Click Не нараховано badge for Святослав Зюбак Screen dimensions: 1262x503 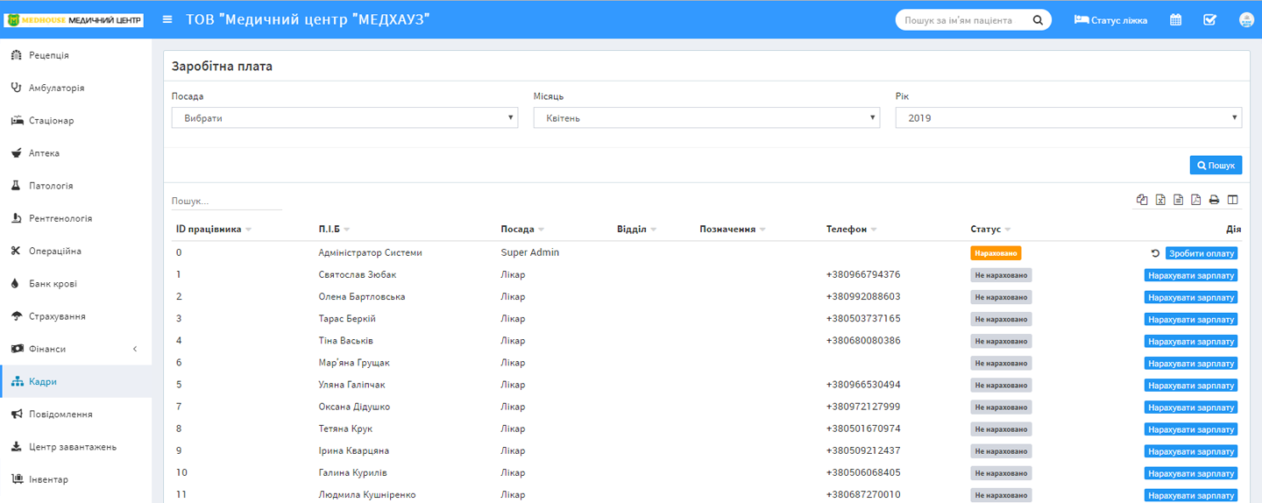[x=1001, y=275]
